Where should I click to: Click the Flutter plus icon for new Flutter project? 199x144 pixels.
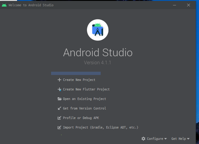point(59,89)
